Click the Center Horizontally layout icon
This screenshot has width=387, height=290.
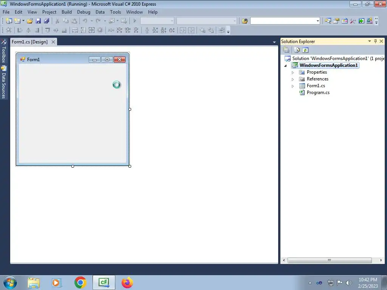pos(183,30)
